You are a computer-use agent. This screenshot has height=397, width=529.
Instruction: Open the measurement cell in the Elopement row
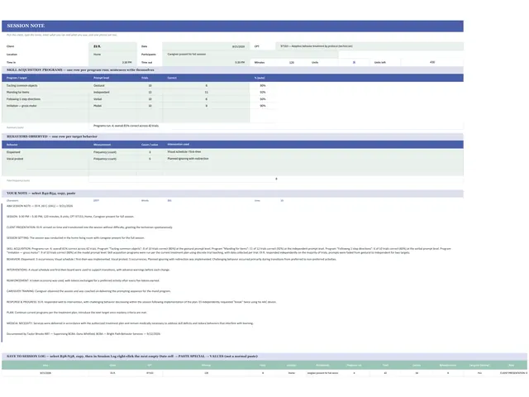[x=112, y=152]
